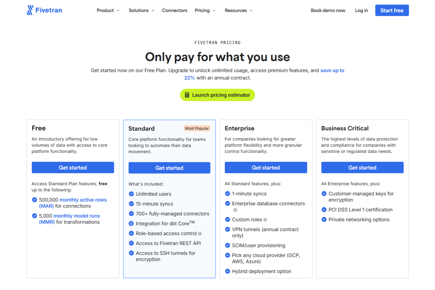Go to Connectors page

175,11
